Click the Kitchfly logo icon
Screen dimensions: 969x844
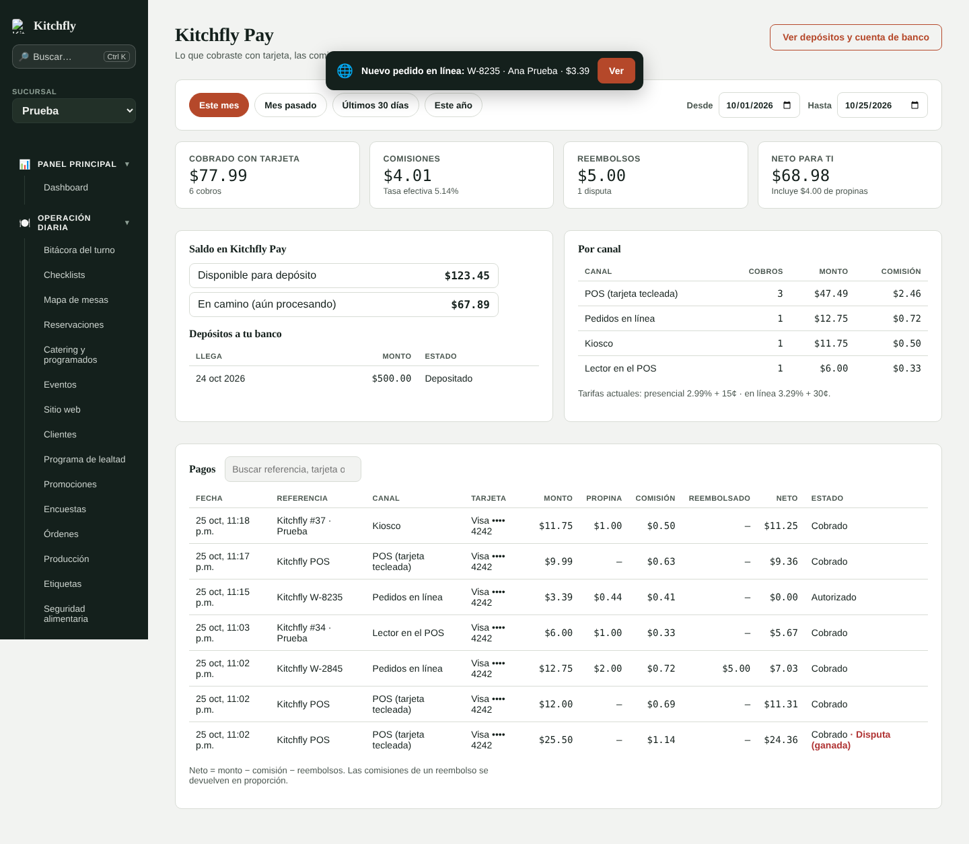pos(19,26)
